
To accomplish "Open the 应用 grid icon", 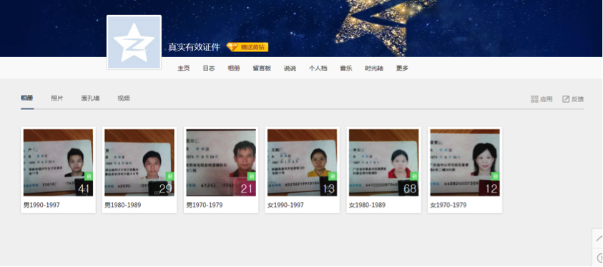I will (x=534, y=99).
